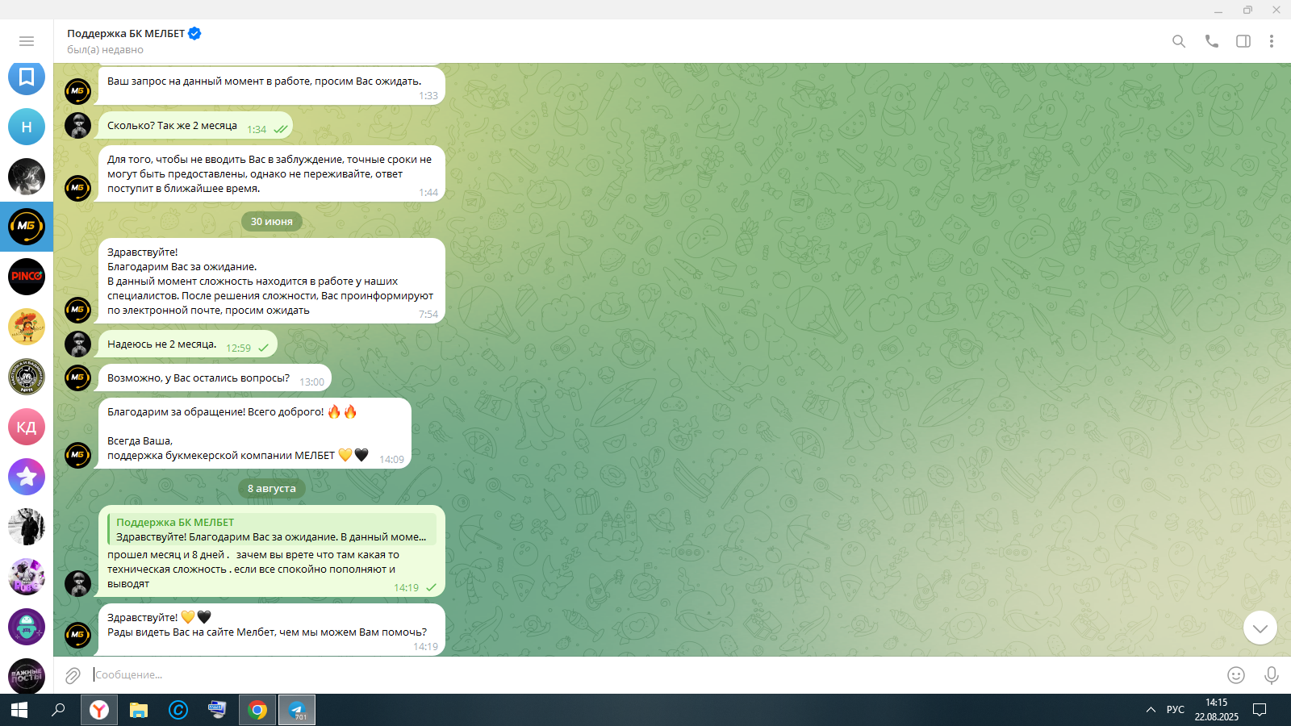The image size is (1291, 726).
Task: Open the emoji picker
Action: coord(1235,675)
